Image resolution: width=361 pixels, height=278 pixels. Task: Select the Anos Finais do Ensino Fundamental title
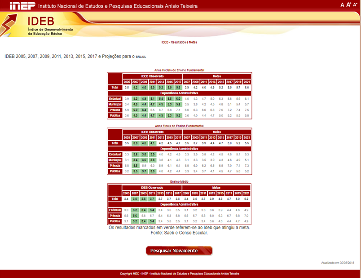pyautogui.click(x=179, y=126)
